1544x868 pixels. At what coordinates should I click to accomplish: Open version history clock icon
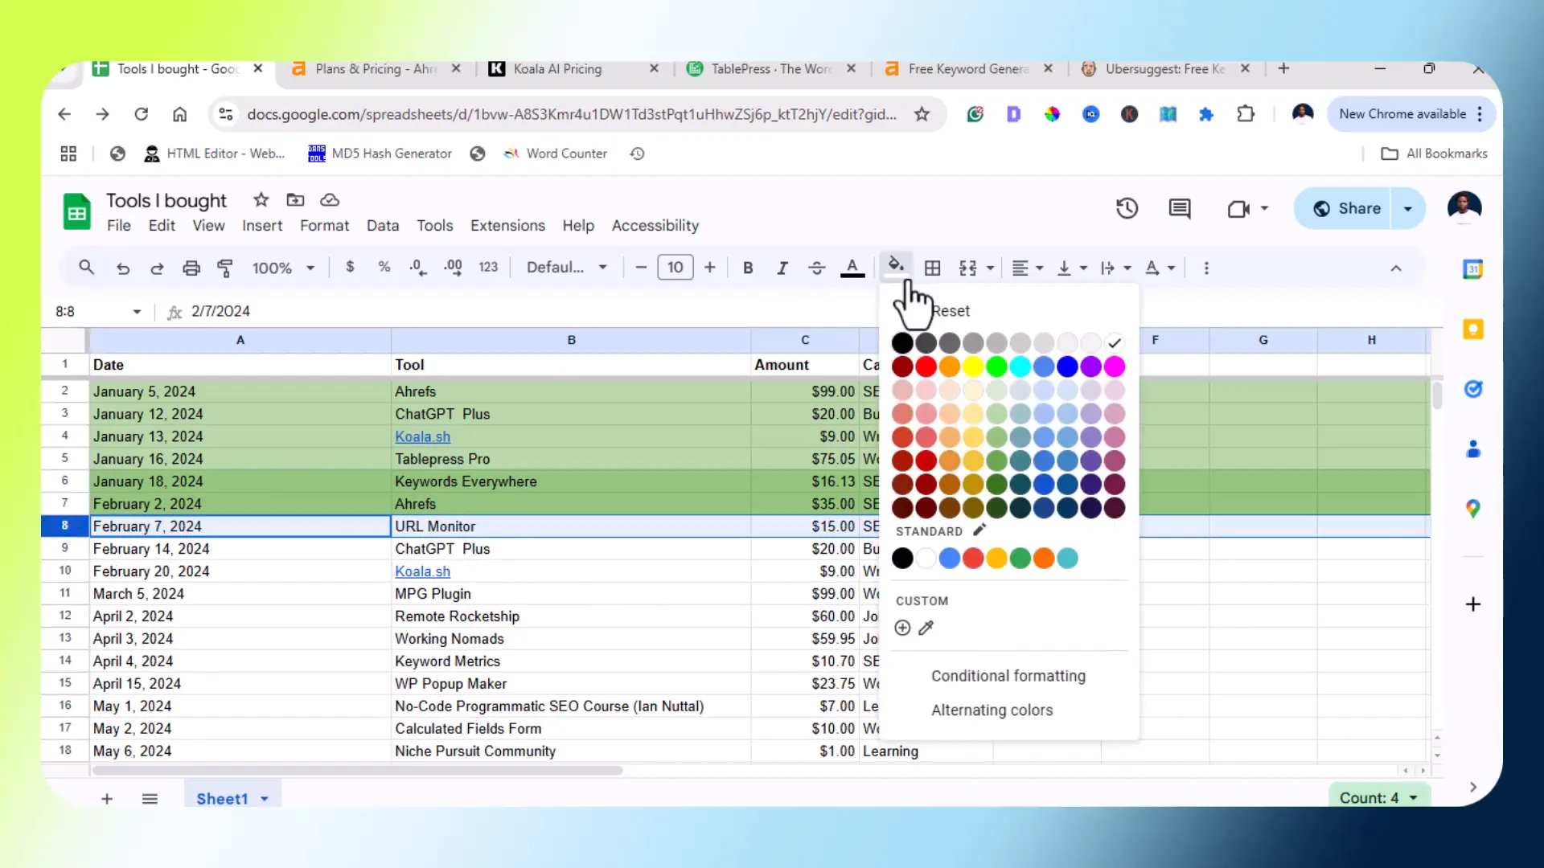1127,209
